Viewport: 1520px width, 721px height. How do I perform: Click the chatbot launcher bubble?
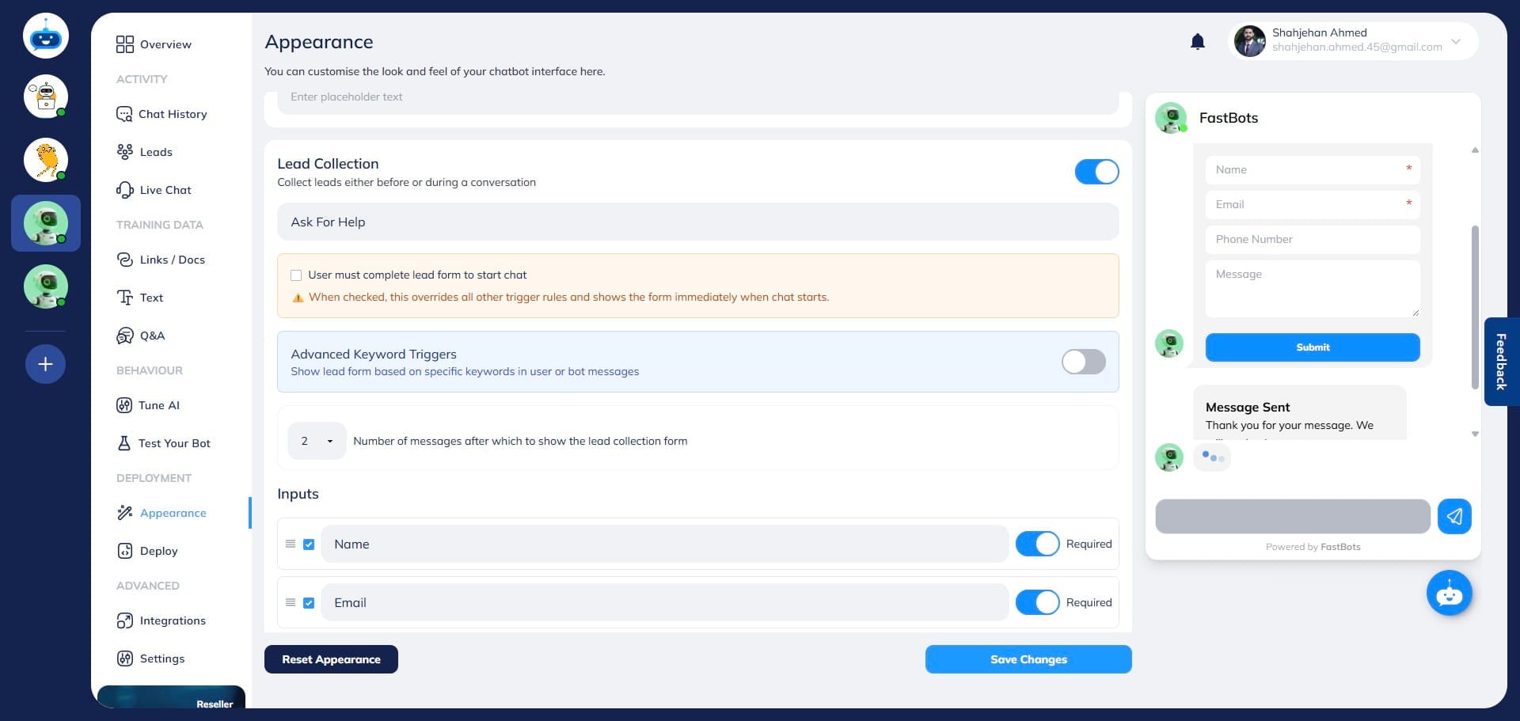click(x=1449, y=593)
